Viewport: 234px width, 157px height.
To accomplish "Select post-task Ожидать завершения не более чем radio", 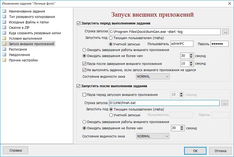I will pyautogui.click(x=84, y=128).
